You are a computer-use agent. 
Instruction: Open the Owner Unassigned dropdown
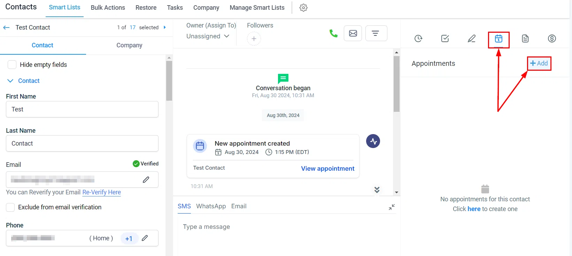(x=208, y=36)
